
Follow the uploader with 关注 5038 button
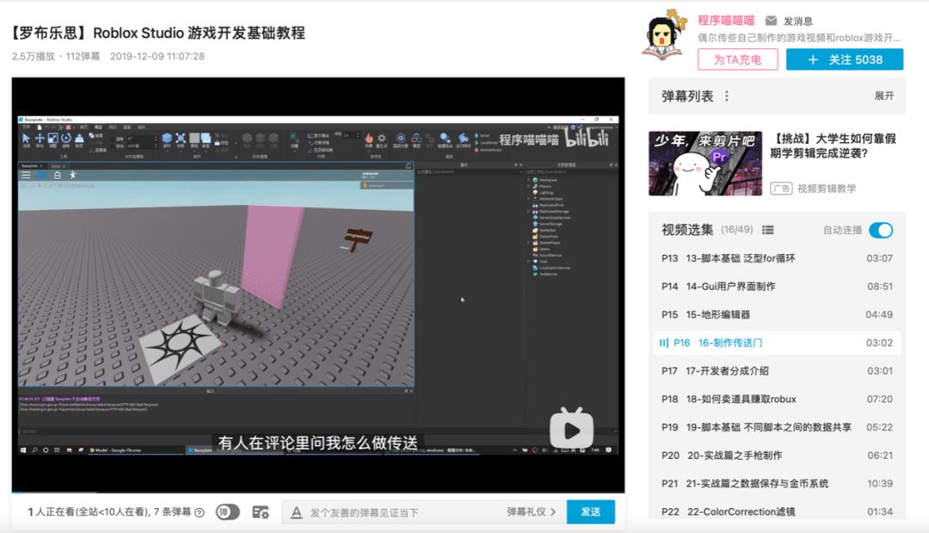click(845, 59)
